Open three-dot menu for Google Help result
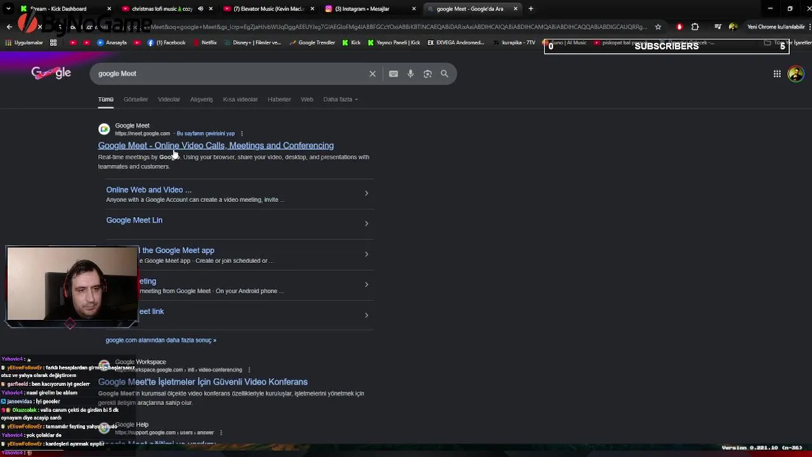The width and height of the screenshot is (812, 457). 221,432
